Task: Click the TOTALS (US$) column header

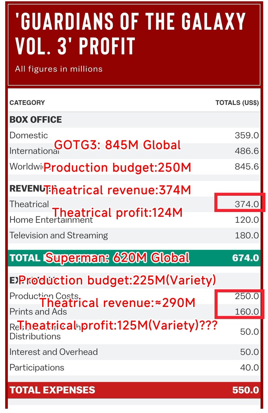Action: pyautogui.click(x=237, y=103)
